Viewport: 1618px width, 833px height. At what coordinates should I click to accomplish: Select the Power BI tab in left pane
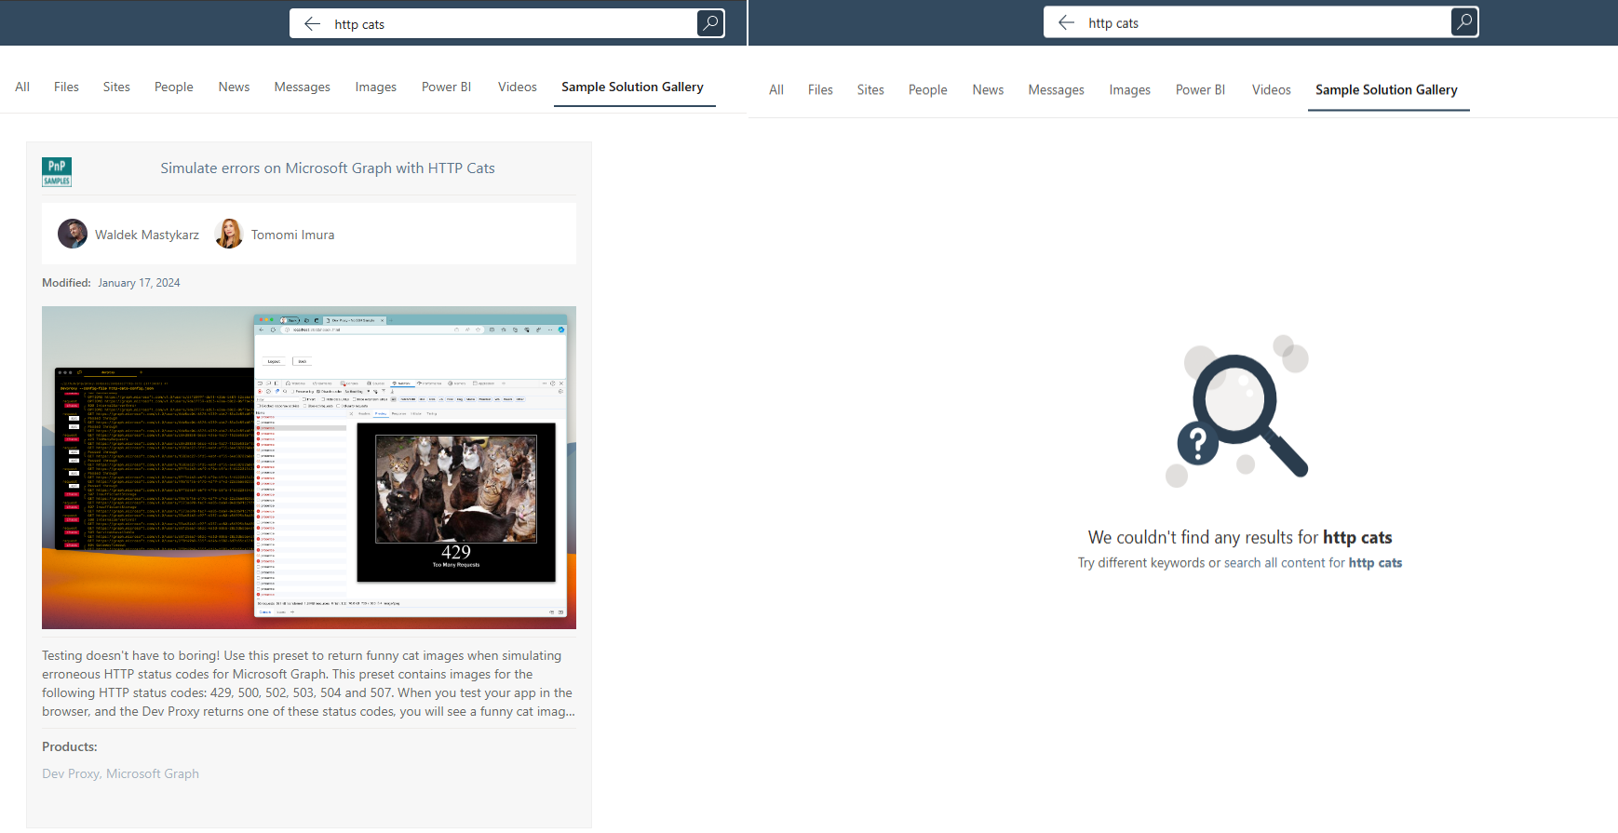point(447,87)
